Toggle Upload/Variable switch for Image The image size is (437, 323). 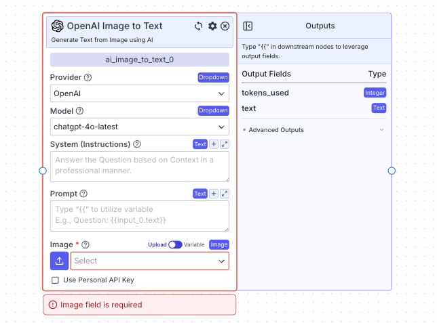pos(175,244)
